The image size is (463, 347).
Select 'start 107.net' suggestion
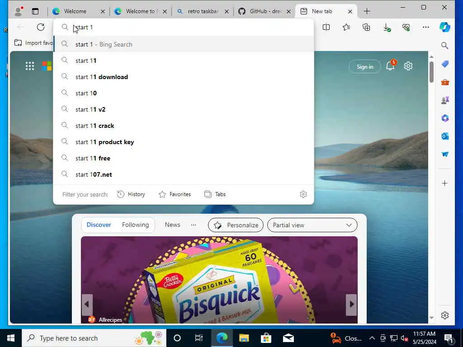[x=184, y=174]
